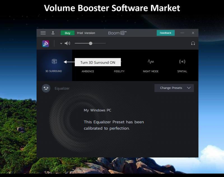
Task: Click the My Windows PC preset name
Action: coord(97,110)
